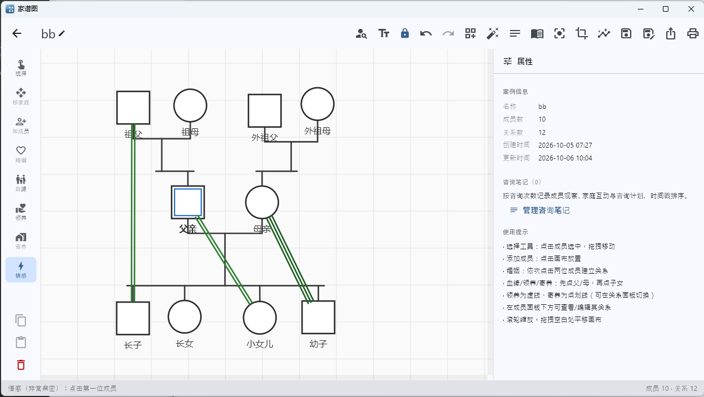Select the 长子 square node
This screenshot has width=704, height=397.
tap(133, 318)
